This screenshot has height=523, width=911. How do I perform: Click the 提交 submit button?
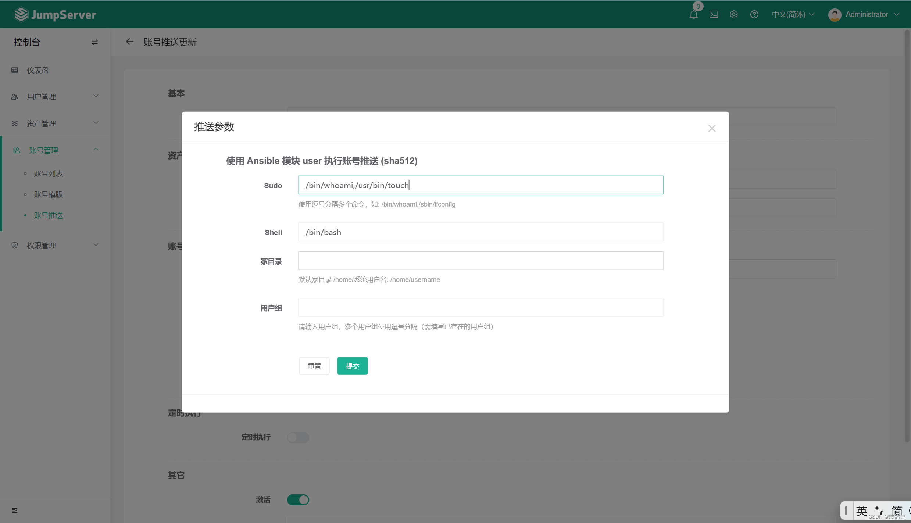(352, 366)
